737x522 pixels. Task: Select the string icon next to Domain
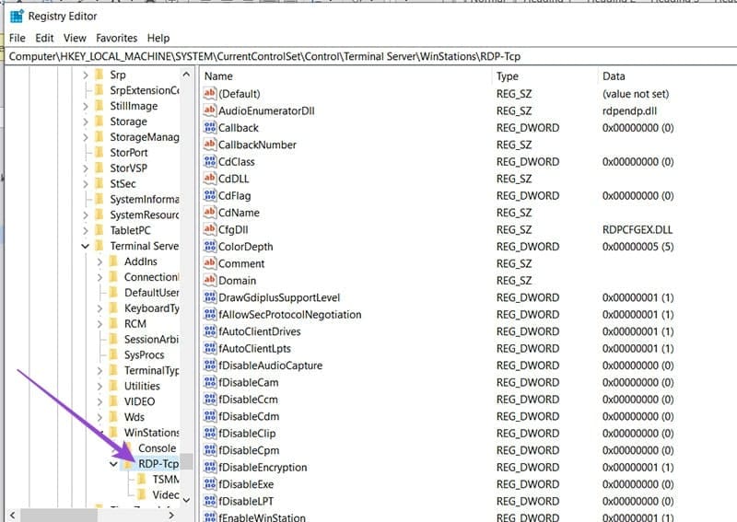210,280
